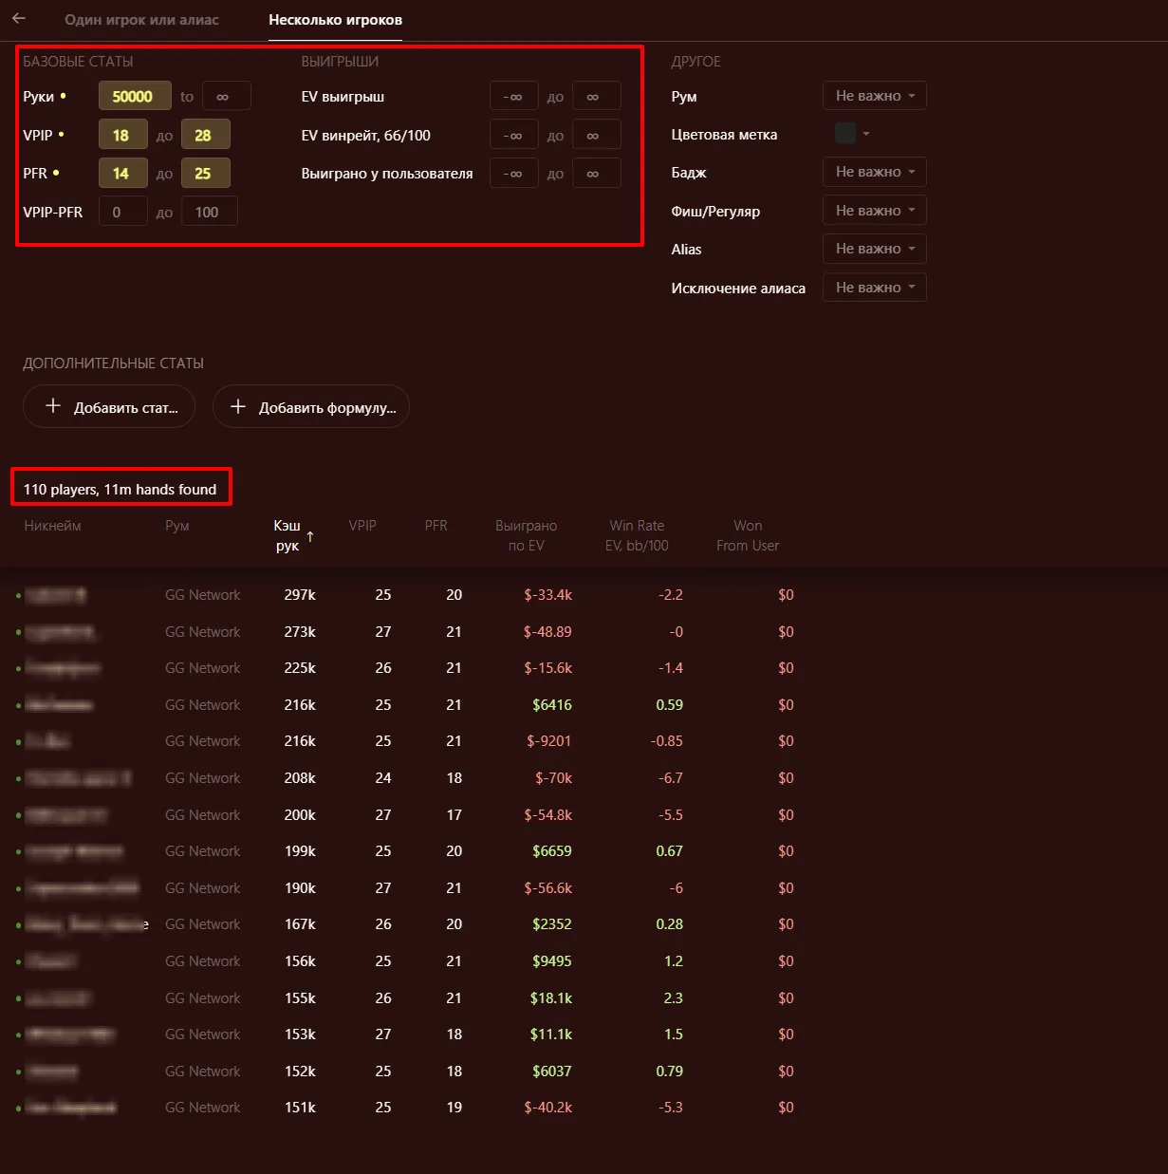Click the plus icon in Добавить формулу
1168x1174 pixels.
click(x=238, y=406)
